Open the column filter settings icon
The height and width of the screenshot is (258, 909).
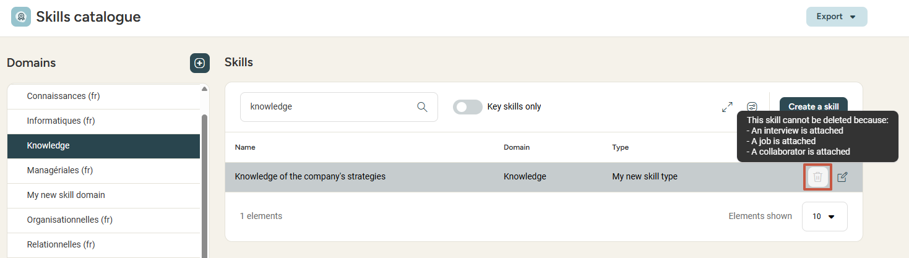752,107
